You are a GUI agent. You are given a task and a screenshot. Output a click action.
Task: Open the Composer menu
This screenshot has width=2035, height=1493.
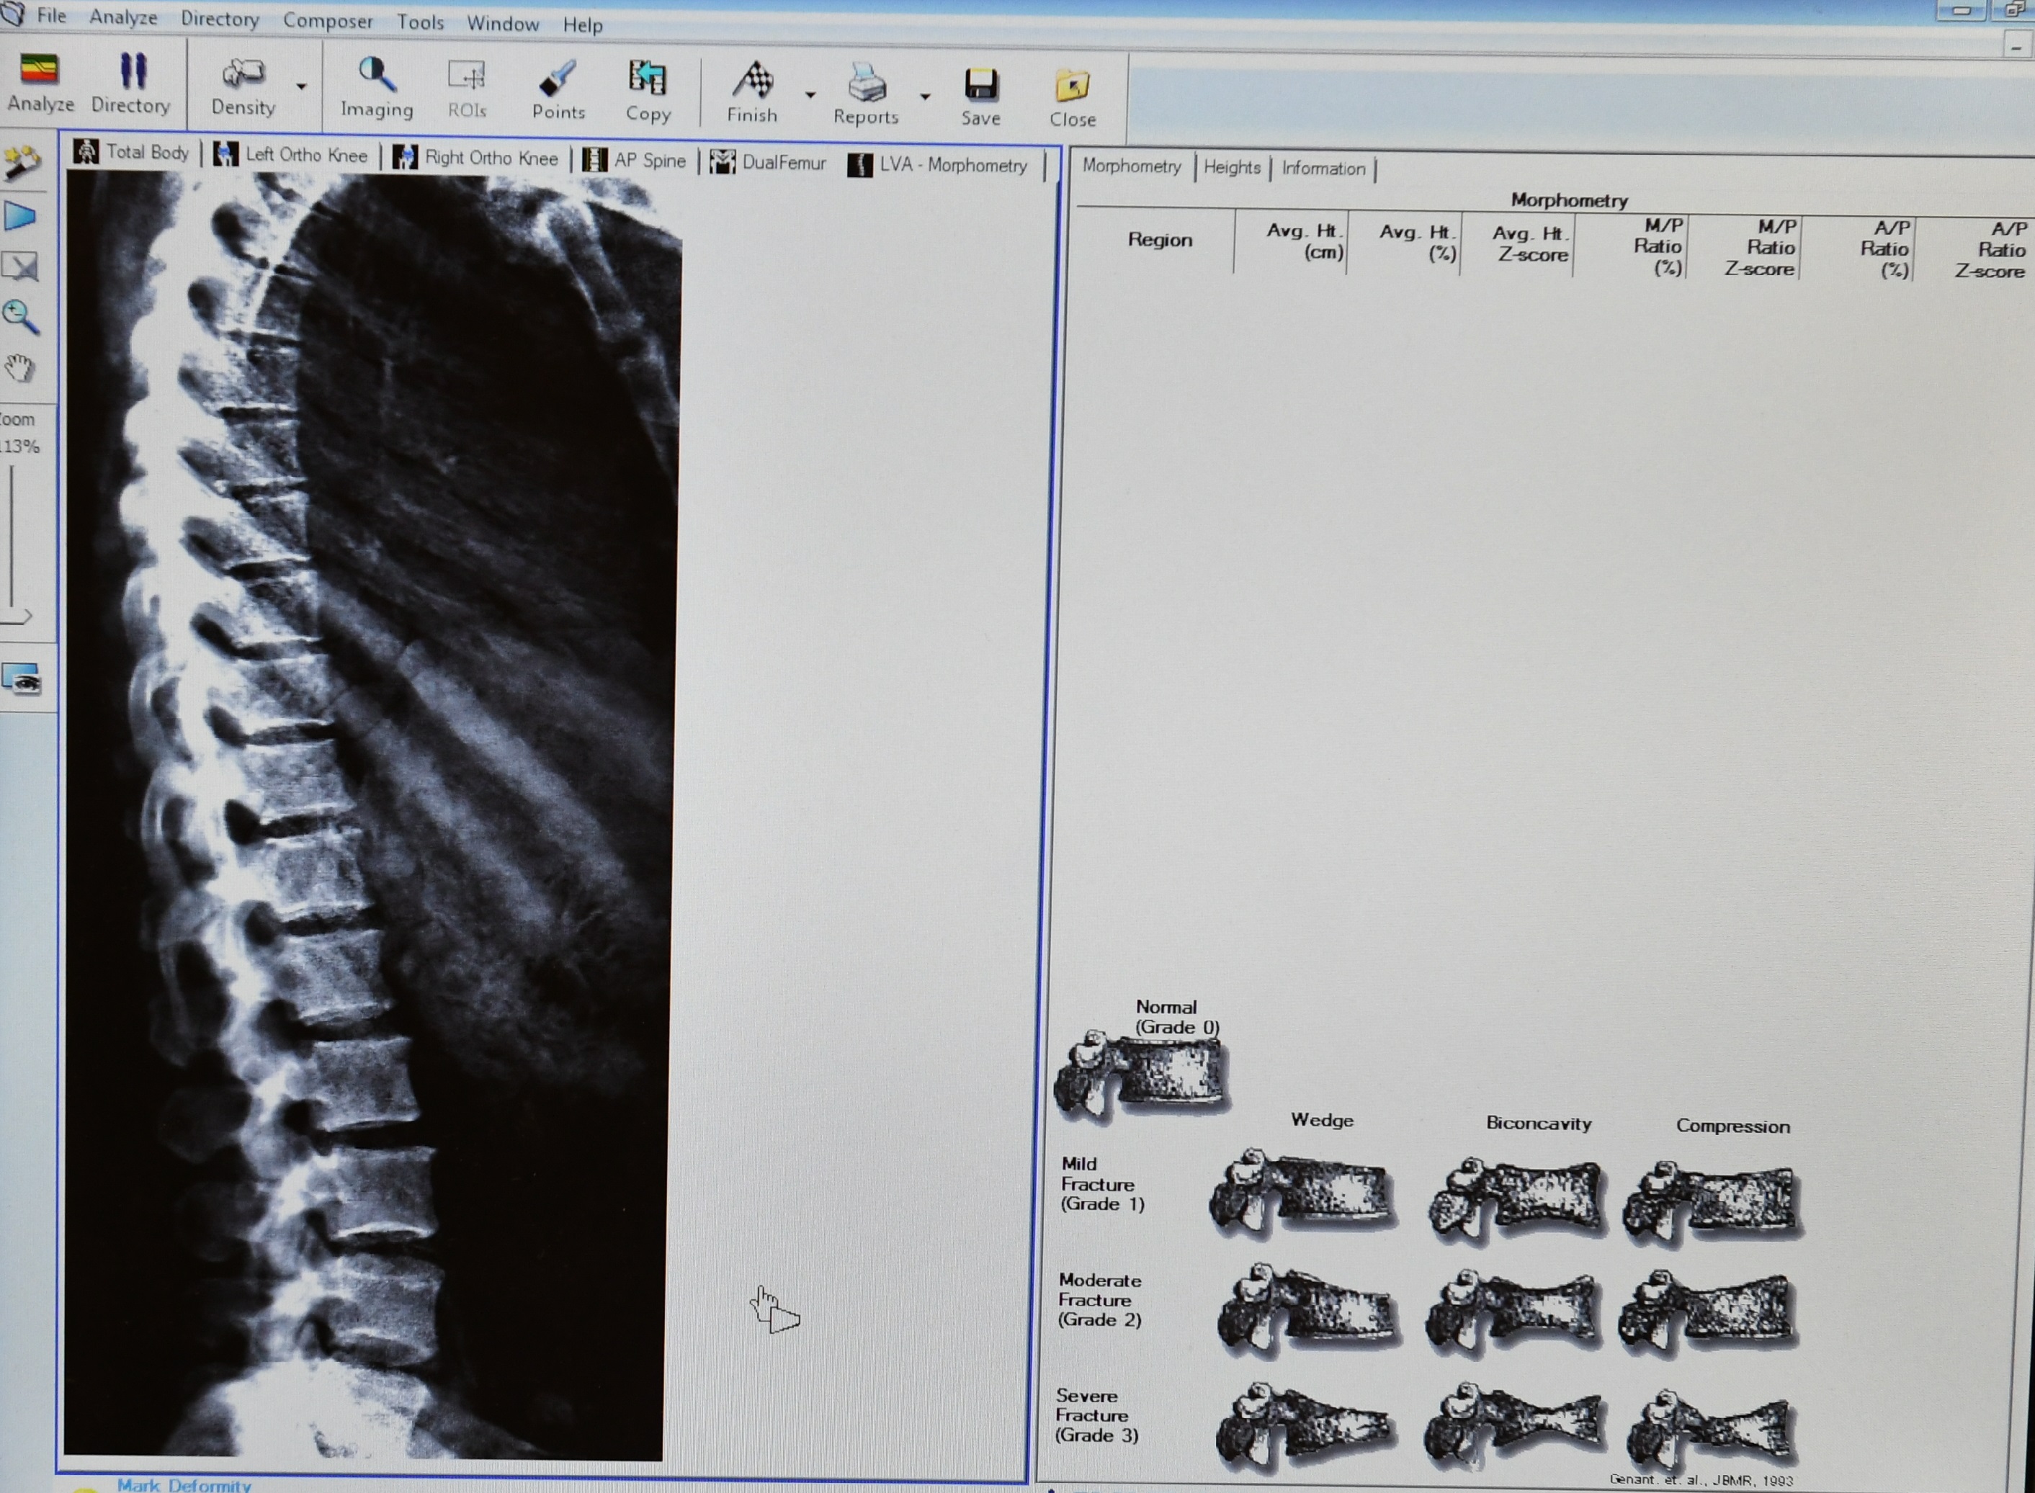click(x=327, y=21)
